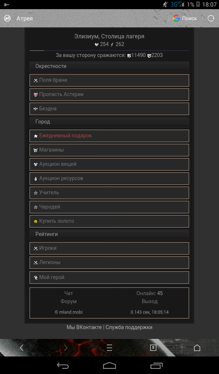Open the browser hamburger menu icon

click(109, 348)
